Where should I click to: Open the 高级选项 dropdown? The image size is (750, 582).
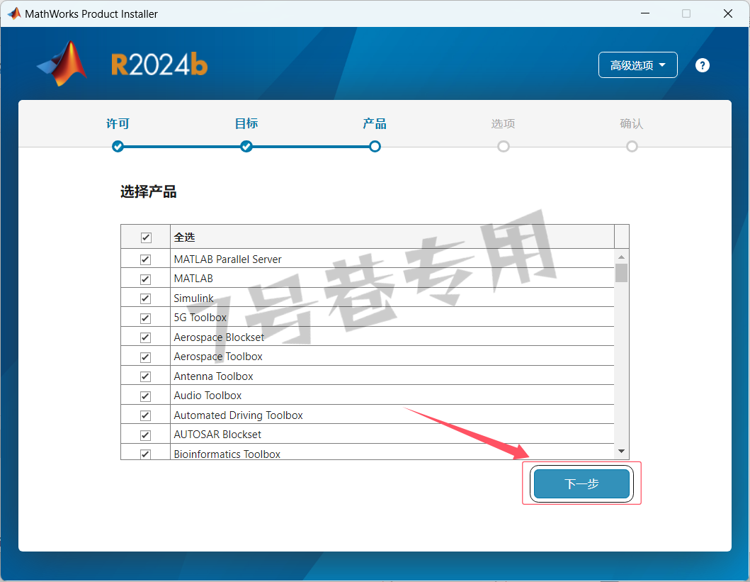[637, 65]
